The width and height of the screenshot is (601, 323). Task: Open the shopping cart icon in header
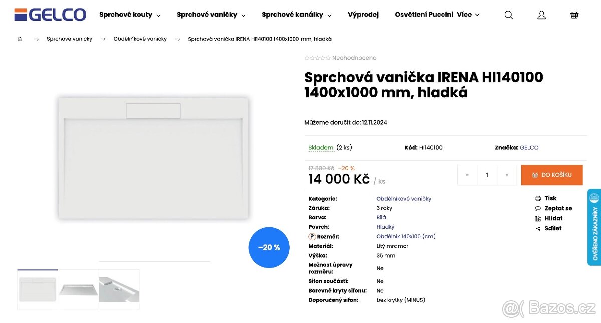[574, 15]
